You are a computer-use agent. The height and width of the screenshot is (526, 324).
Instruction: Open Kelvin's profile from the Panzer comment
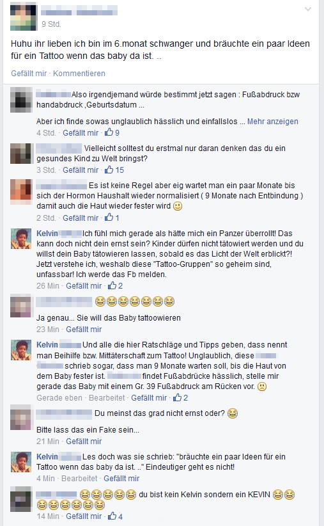pos(47,234)
